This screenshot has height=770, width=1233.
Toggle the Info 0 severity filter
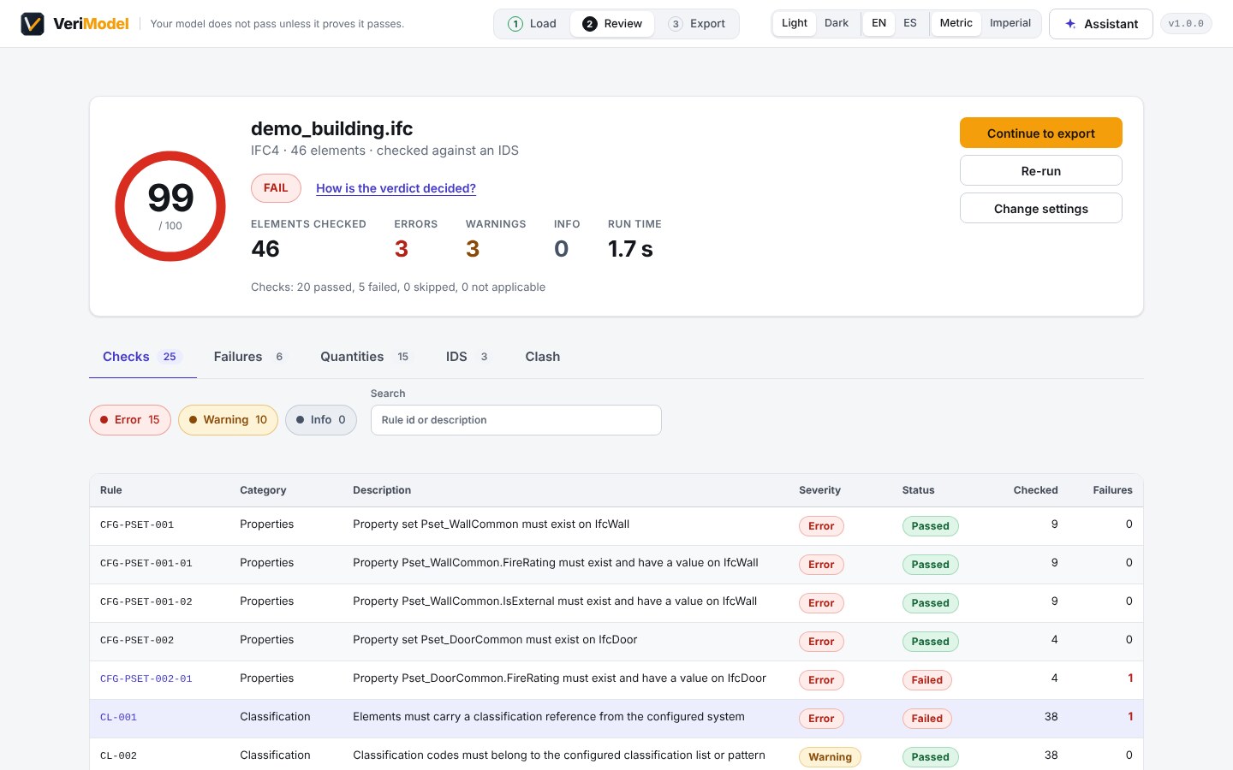(321, 420)
